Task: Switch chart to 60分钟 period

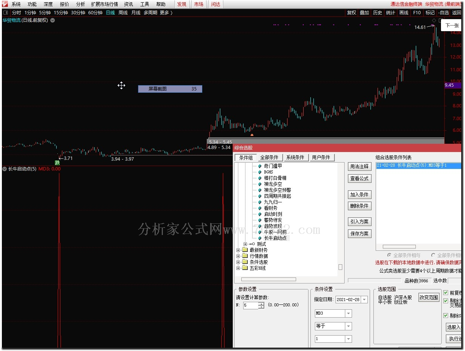Action: (95, 13)
